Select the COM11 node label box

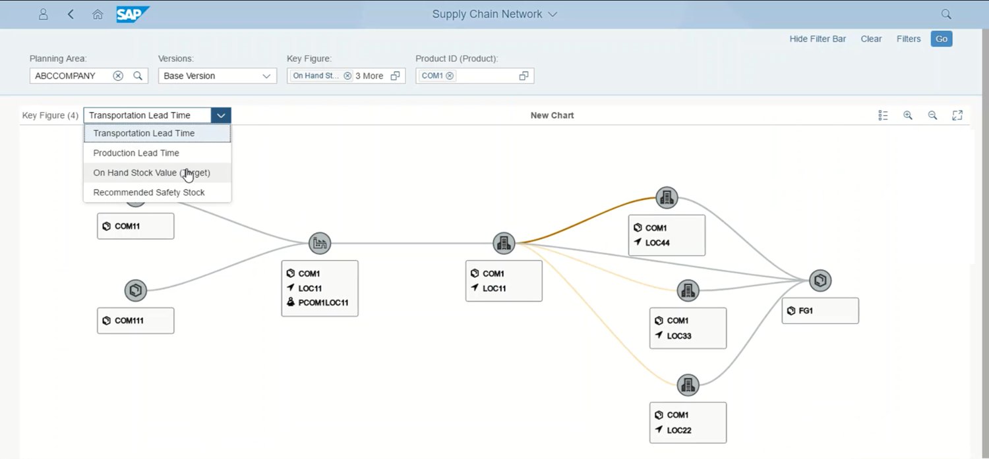(x=136, y=226)
